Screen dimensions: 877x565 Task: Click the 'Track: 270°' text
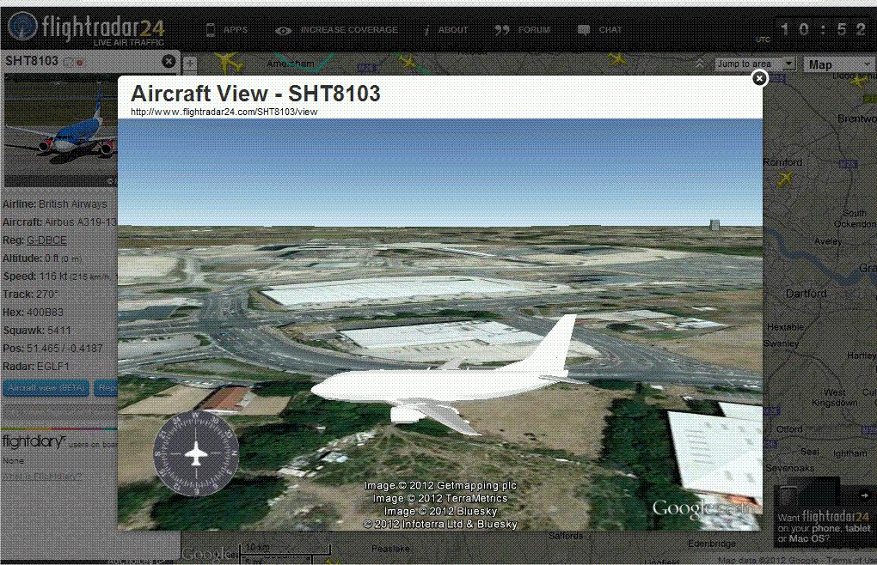point(31,295)
